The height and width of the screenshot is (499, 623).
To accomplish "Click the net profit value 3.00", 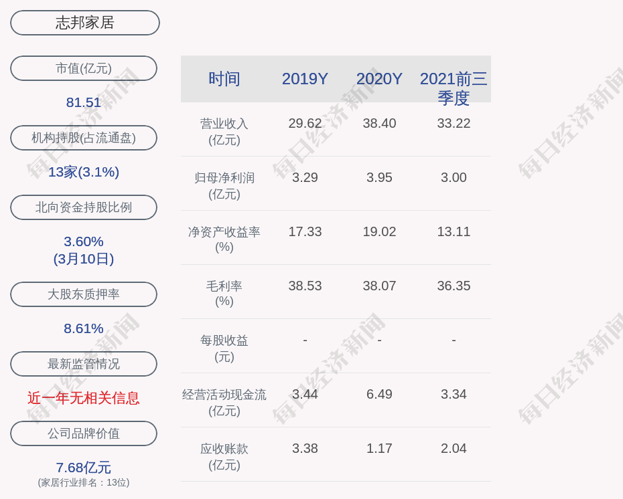I will [454, 177].
